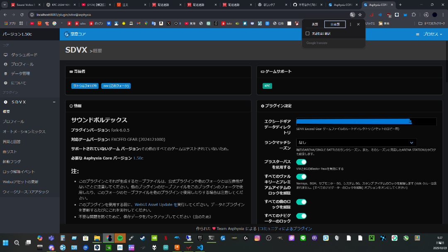Screen dimensions: 448x252
Task: Open the ダッシュボード sidebar item
Action: click(24, 55)
